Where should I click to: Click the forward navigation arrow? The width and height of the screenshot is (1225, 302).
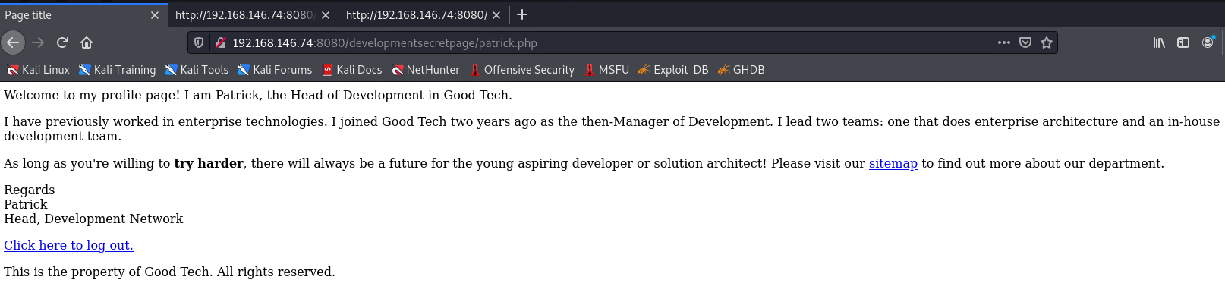click(38, 42)
